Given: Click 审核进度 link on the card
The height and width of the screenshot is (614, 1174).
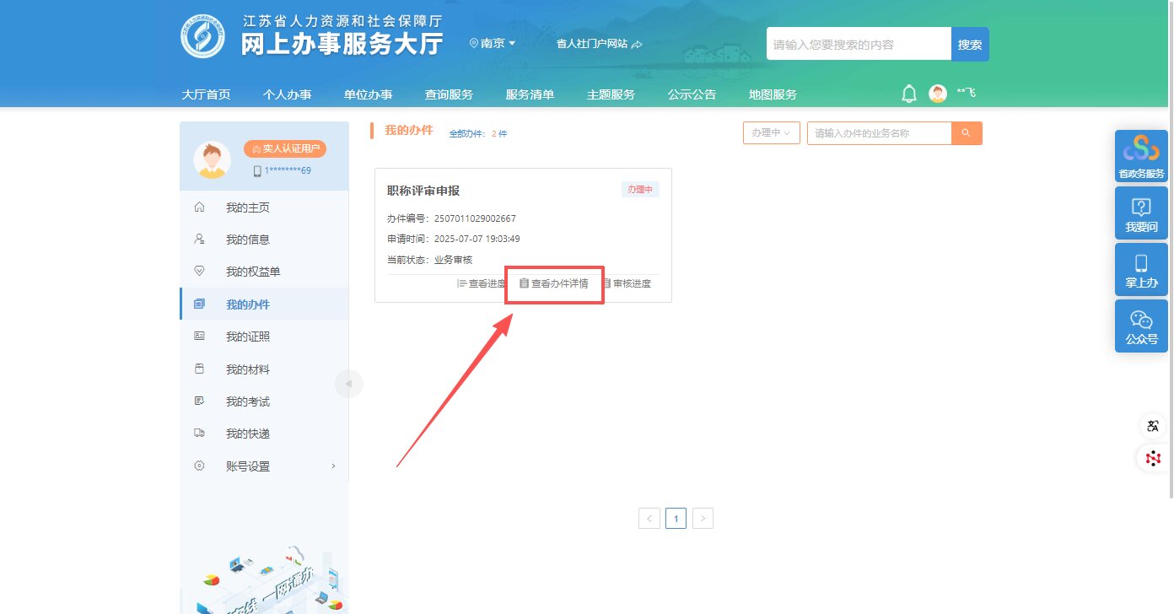Looking at the screenshot, I should (x=627, y=284).
